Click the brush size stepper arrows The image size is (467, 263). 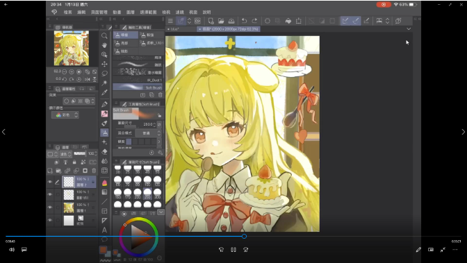pos(154,124)
